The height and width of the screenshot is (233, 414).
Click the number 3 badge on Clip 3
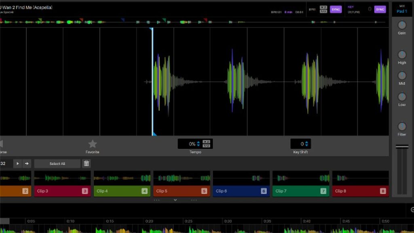[85, 191]
